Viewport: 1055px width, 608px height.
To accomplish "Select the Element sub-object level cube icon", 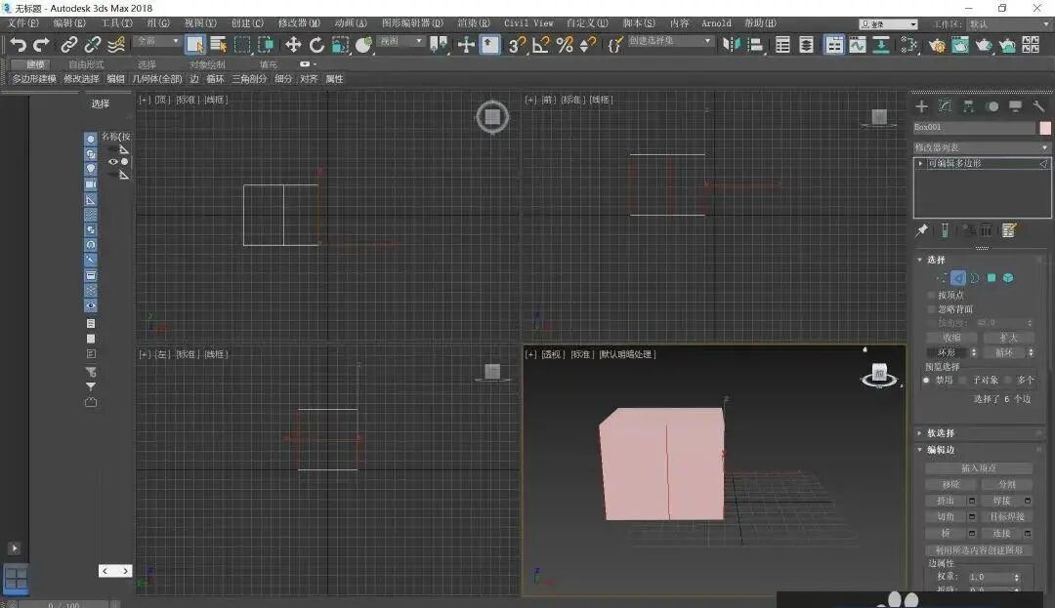I will tap(1008, 277).
